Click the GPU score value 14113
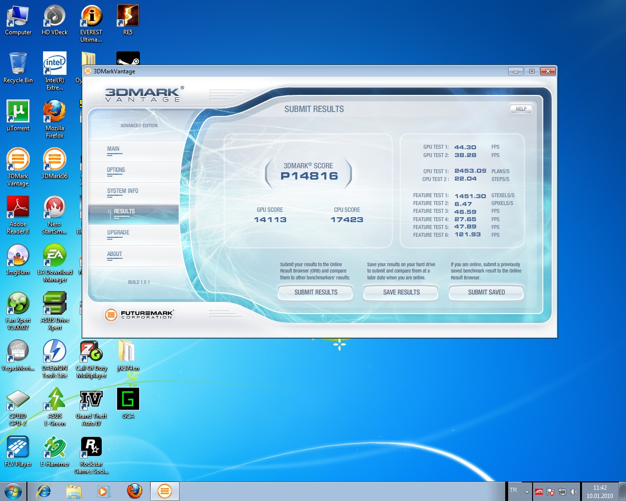This screenshot has width=626, height=501. tap(270, 220)
